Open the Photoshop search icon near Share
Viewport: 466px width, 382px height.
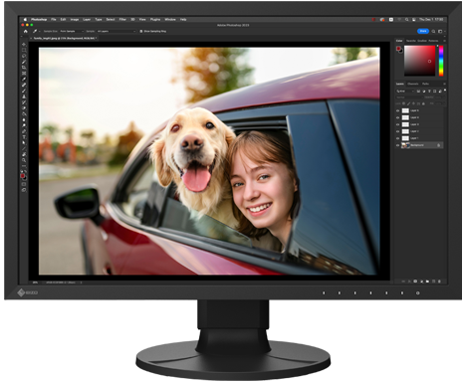pos(433,31)
